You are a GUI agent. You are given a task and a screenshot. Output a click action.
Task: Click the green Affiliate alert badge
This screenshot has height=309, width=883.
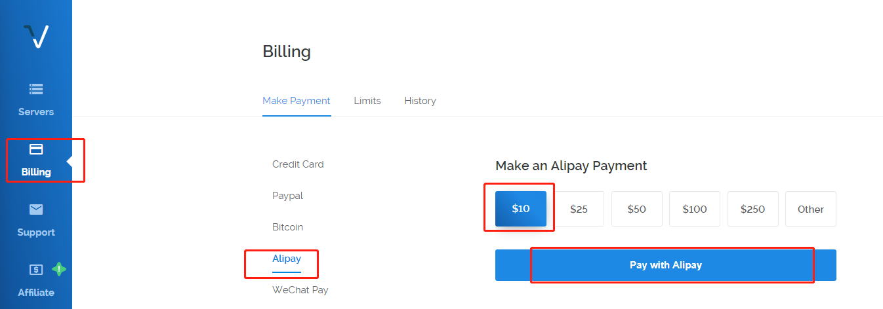59,269
